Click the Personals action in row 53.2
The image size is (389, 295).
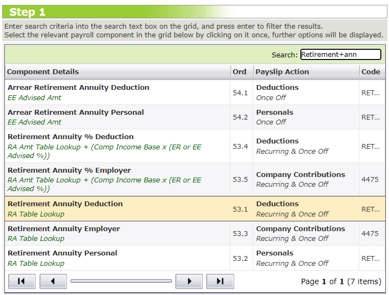pyautogui.click(x=275, y=253)
